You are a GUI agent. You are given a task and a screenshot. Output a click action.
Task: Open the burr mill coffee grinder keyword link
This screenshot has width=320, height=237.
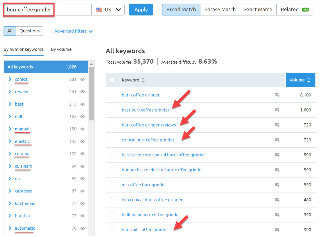145,230
